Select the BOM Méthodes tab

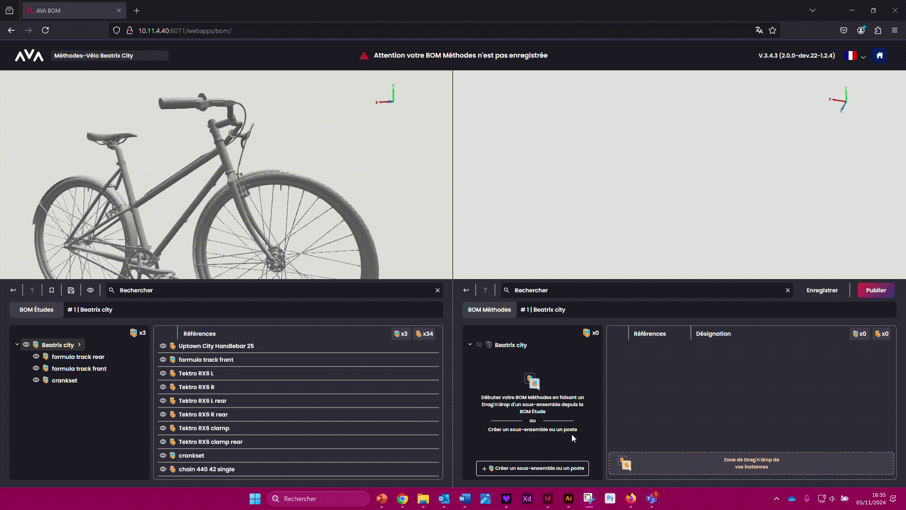point(489,310)
